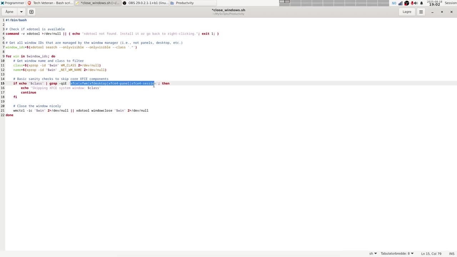Click the *close_windows.sh title in header
Screen dimensions: 457x257
click(x=228, y=10)
